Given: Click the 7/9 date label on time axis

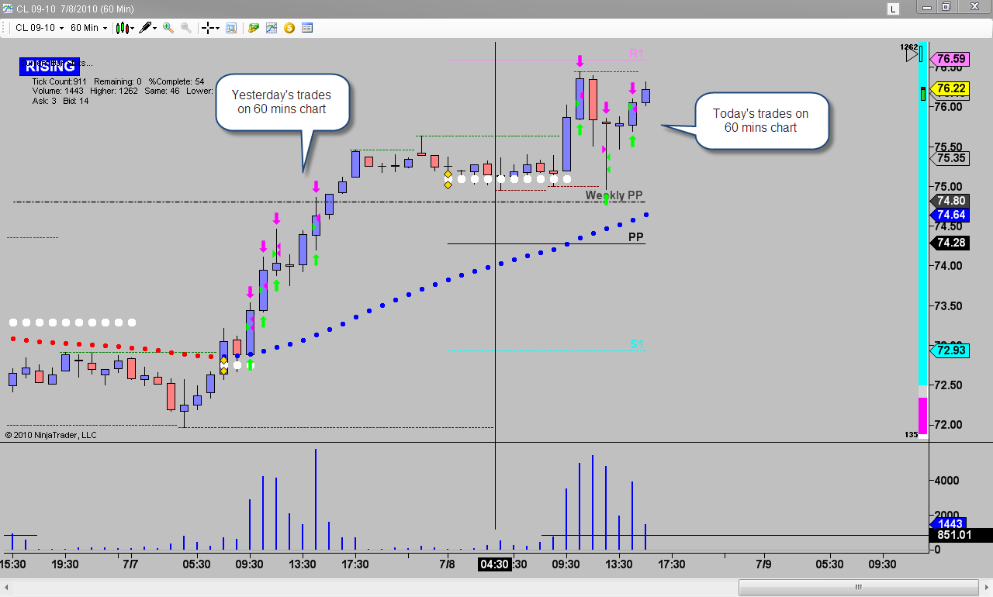Looking at the screenshot, I should 763,564.
